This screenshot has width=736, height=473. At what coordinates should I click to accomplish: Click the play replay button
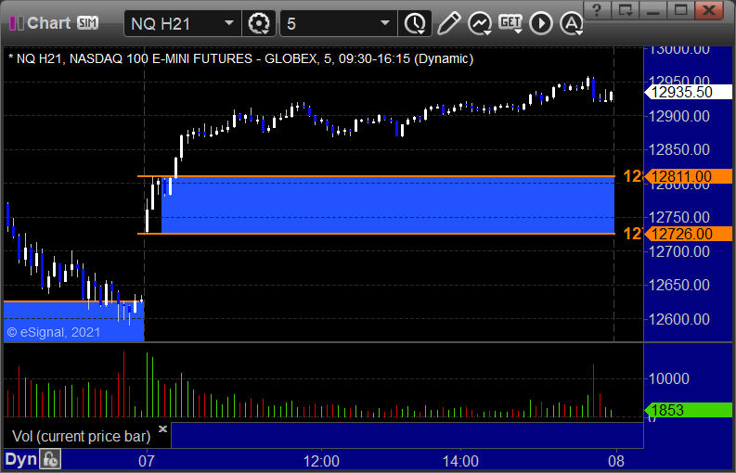[541, 23]
